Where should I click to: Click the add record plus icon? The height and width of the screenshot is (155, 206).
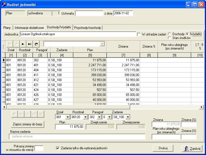pyautogui.click(x=14, y=114)
